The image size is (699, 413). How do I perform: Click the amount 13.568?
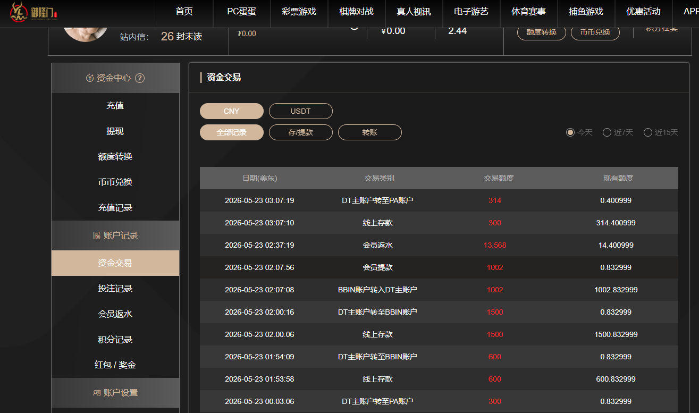click(x=495, y=246)
